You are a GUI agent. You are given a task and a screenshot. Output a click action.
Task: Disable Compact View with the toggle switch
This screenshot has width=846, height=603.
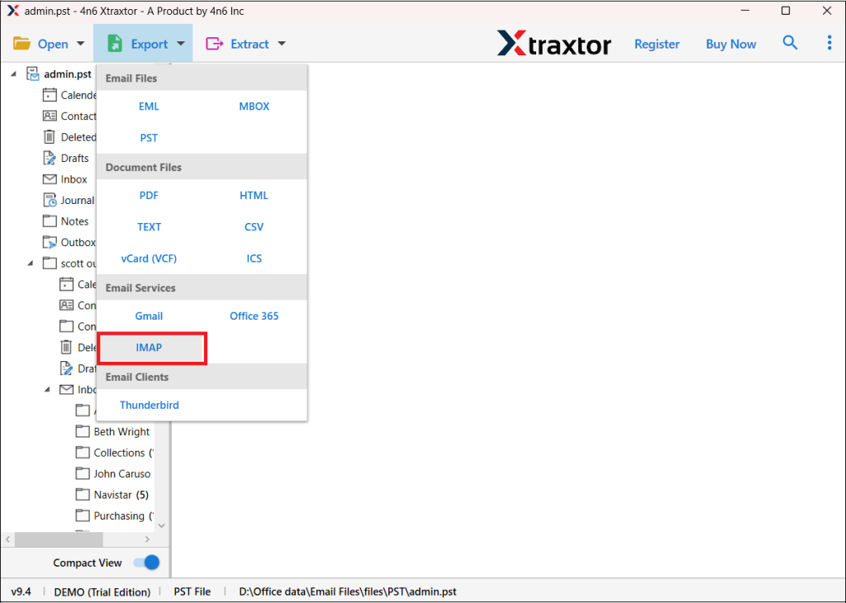[x=145, y=563]
